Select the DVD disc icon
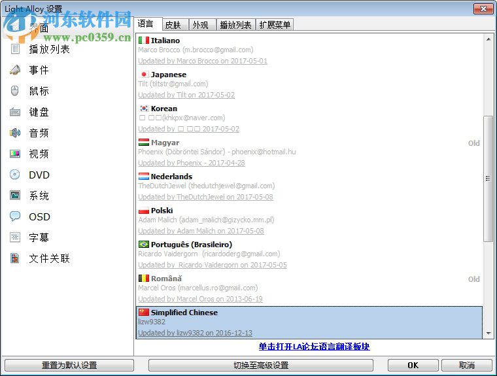This screenshot has width=497, height=376. click(15, 175)
